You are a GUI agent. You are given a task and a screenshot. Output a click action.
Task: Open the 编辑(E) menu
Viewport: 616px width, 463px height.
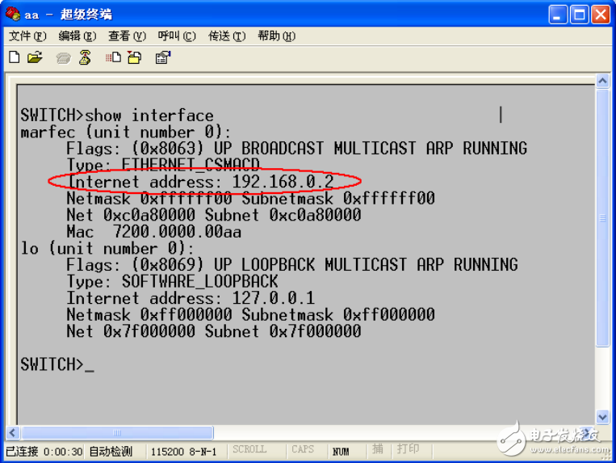77,36
